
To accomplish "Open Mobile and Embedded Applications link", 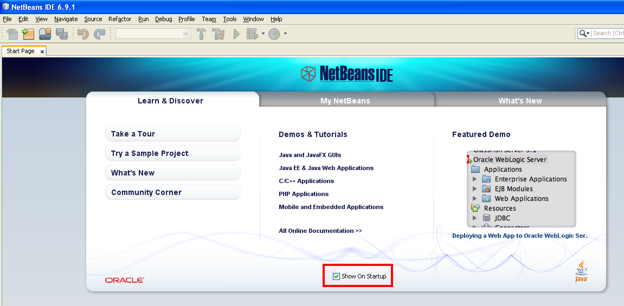I will tap(331, 207).
